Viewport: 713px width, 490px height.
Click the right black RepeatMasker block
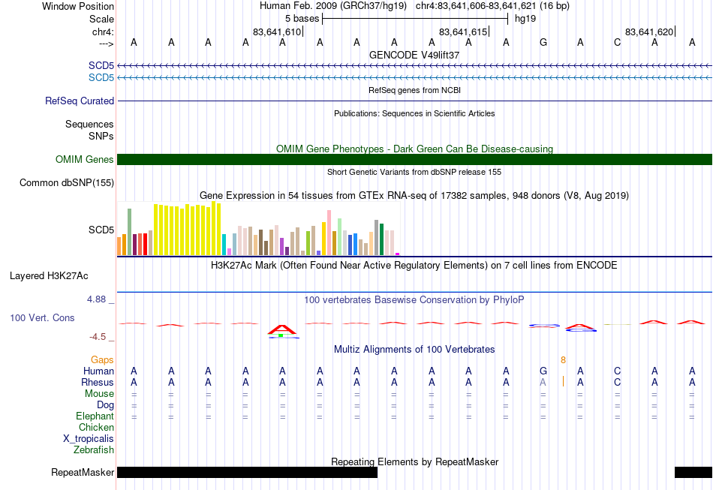point(693,472)
